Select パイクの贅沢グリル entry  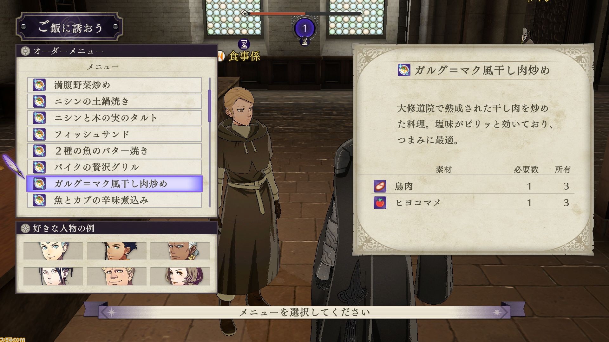point(115,167)
